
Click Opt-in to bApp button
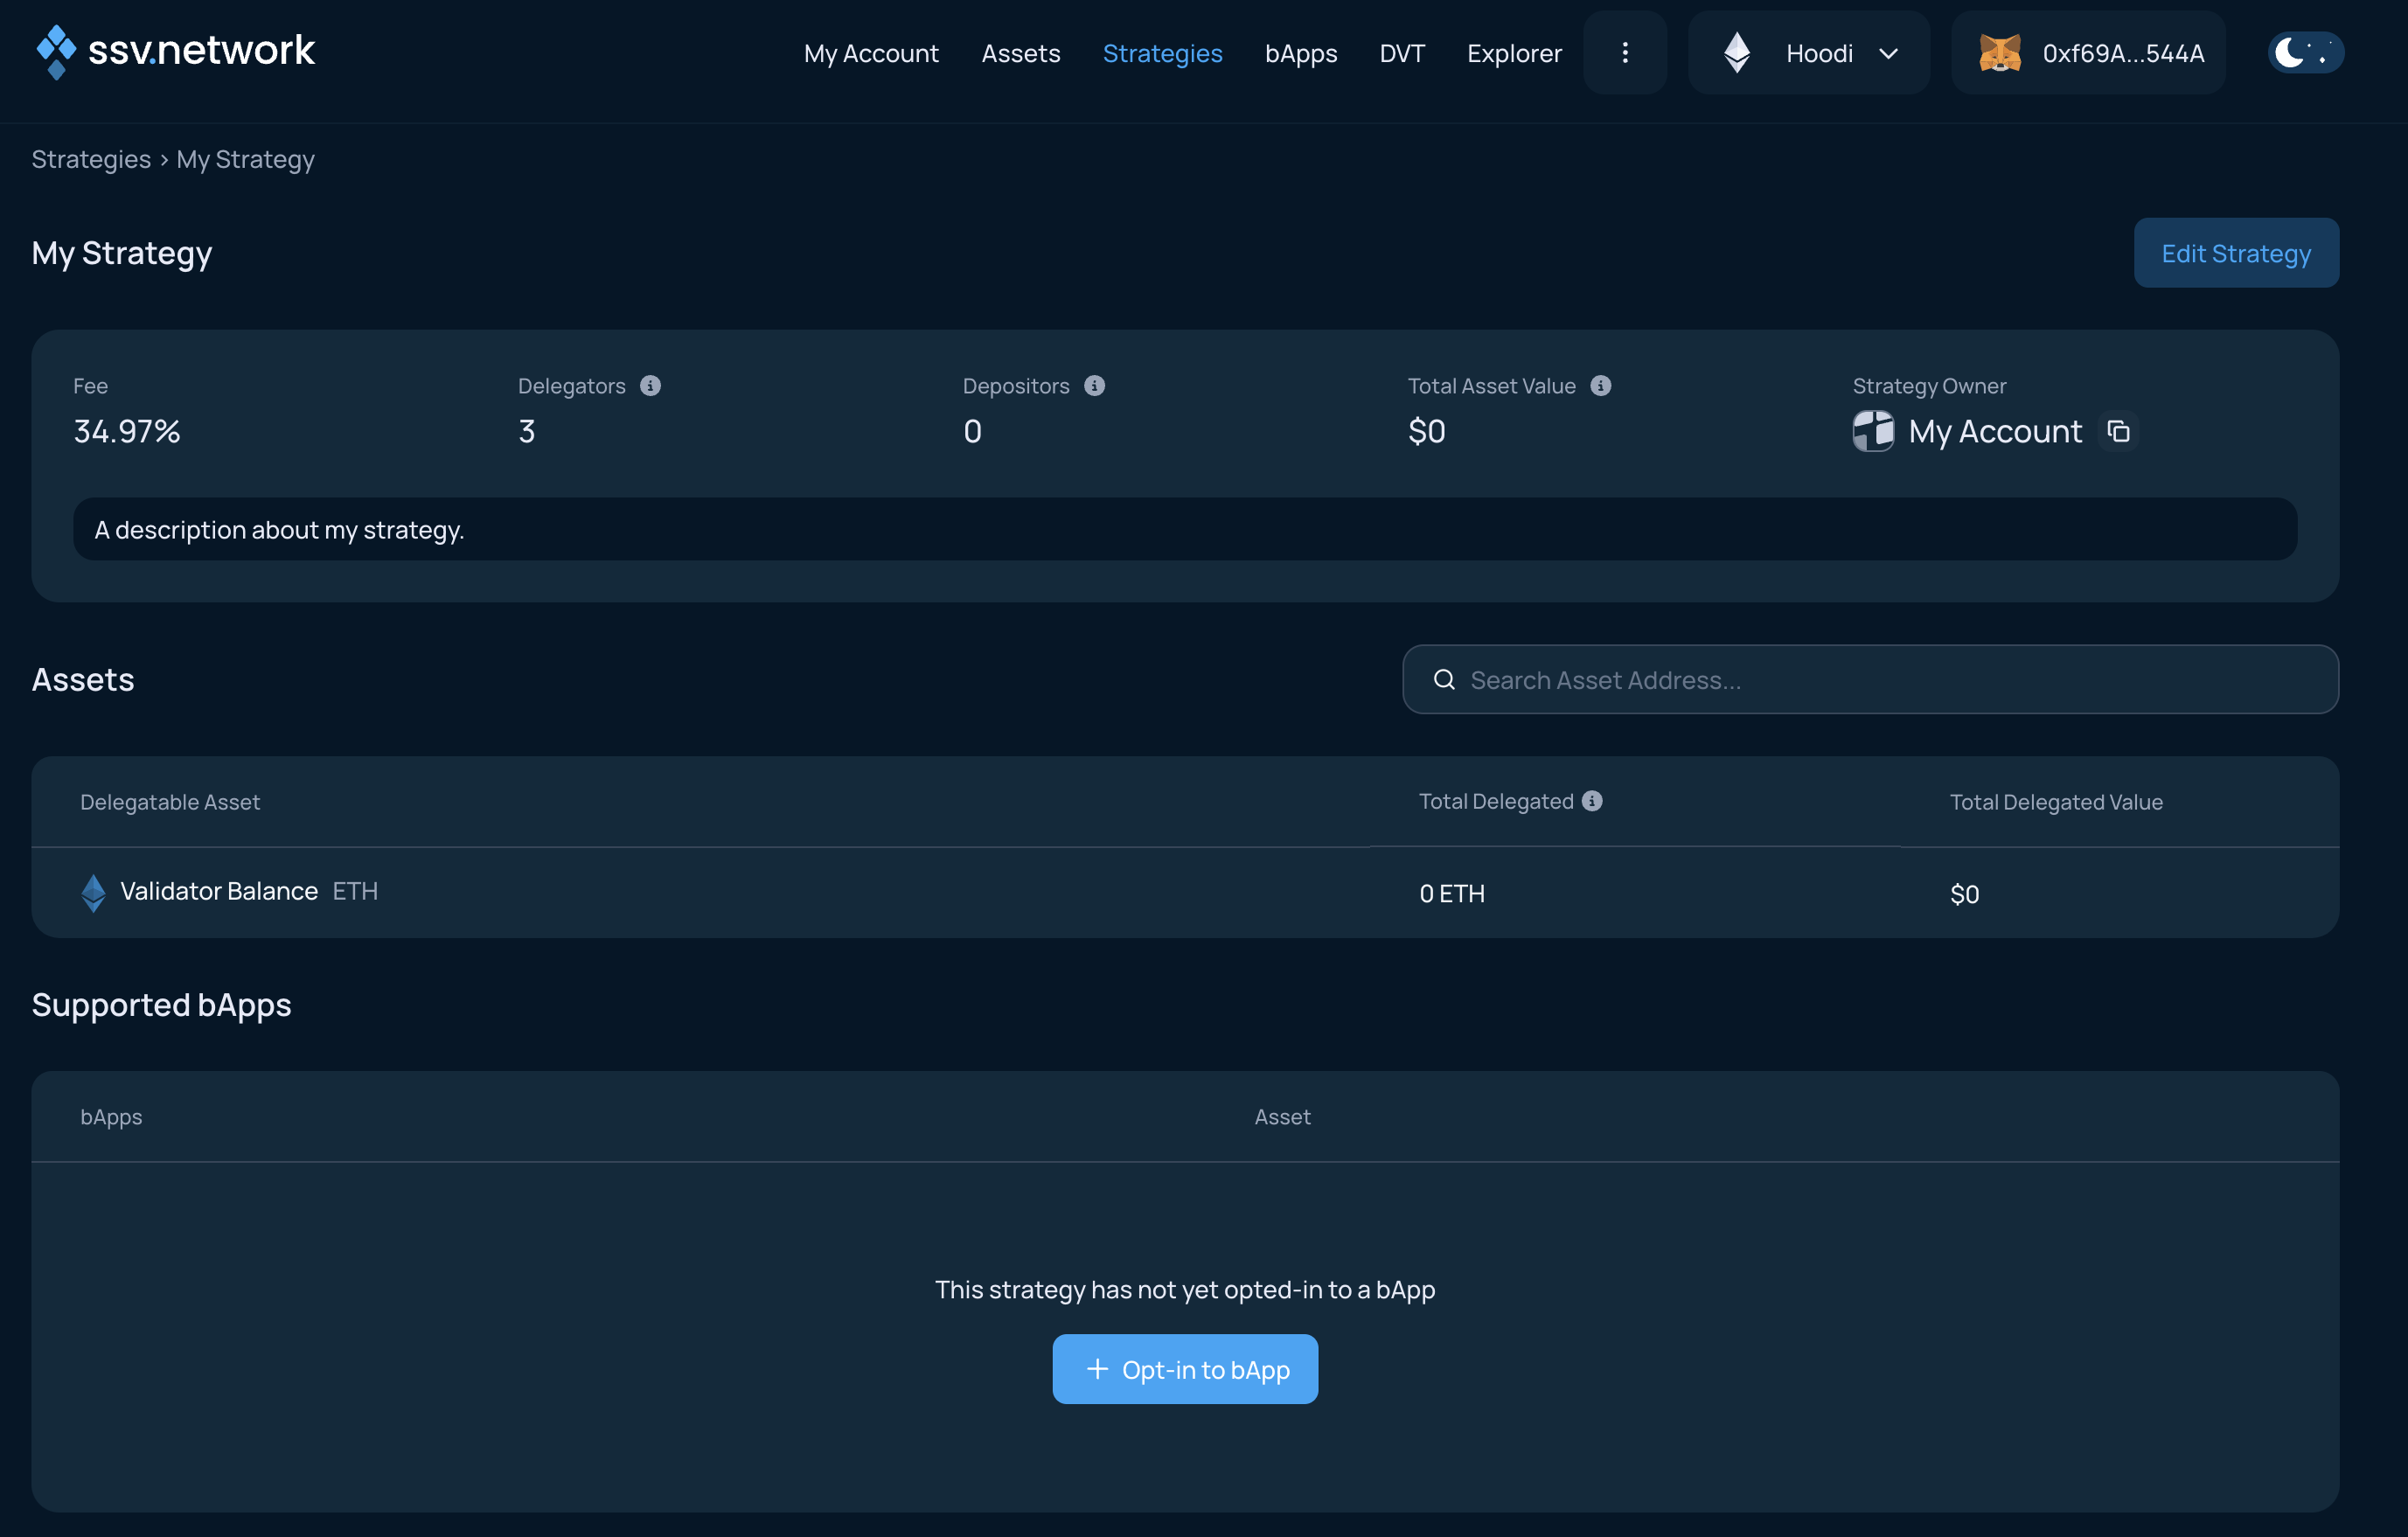(1185, 1369)
